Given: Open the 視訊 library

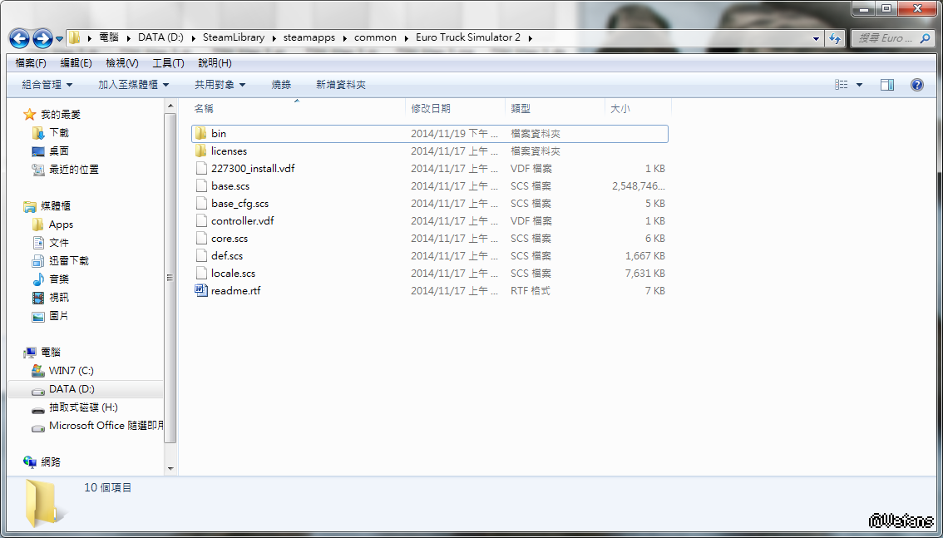Looking at the screenshot, I should [59, 298].
